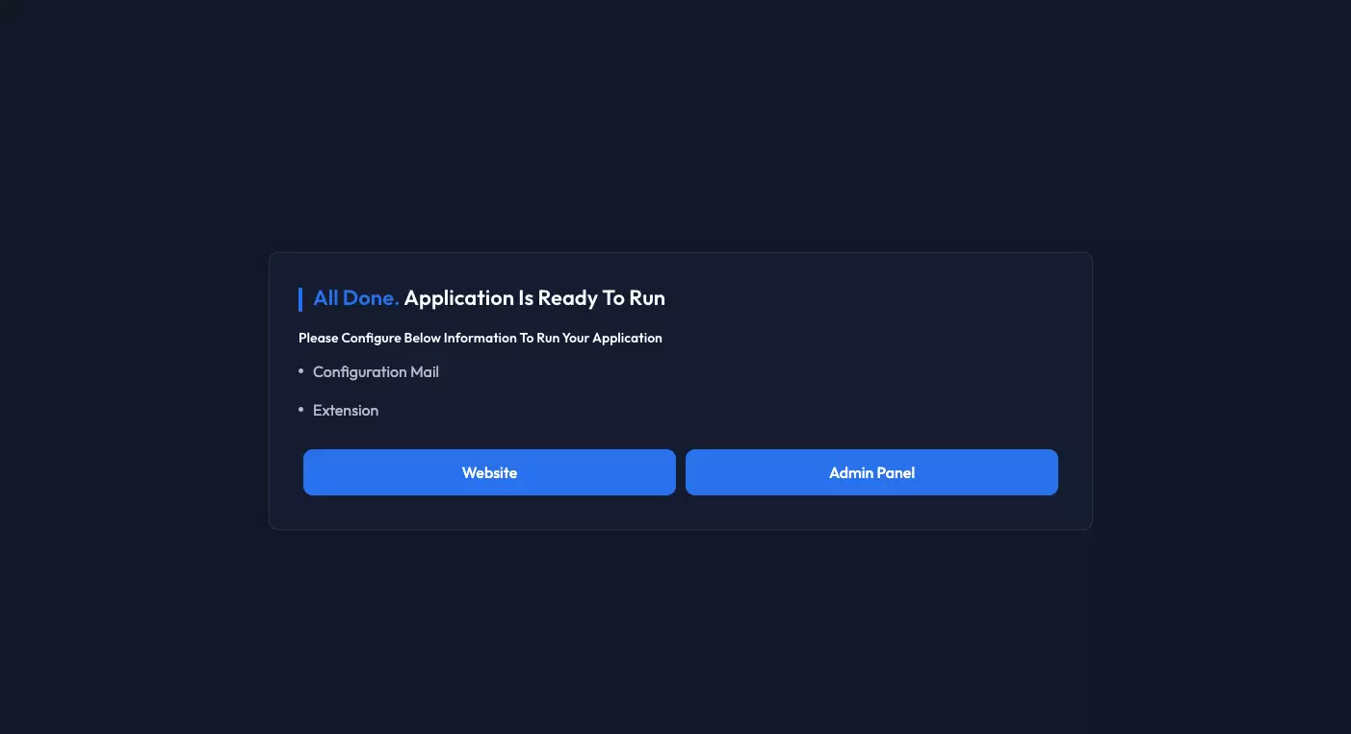This screenshot has width=1351, height=734.
Task: Click the configuration instructions subtitle text
Action: (x=481, y=338)
